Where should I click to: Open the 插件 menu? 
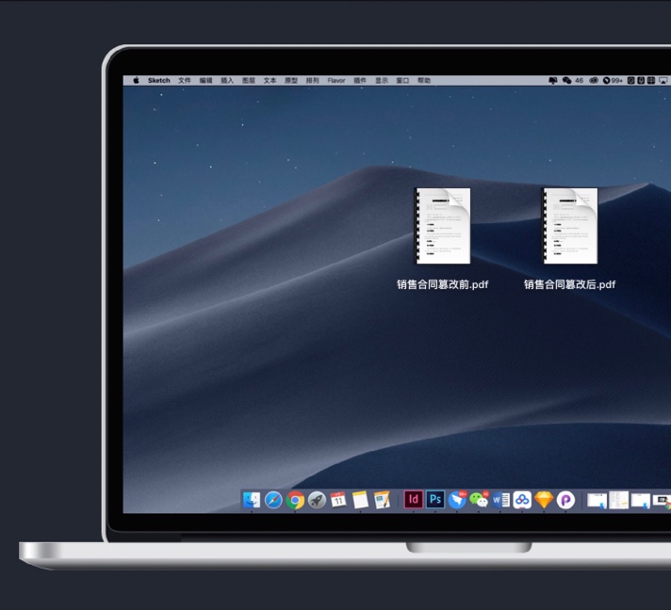360,80
